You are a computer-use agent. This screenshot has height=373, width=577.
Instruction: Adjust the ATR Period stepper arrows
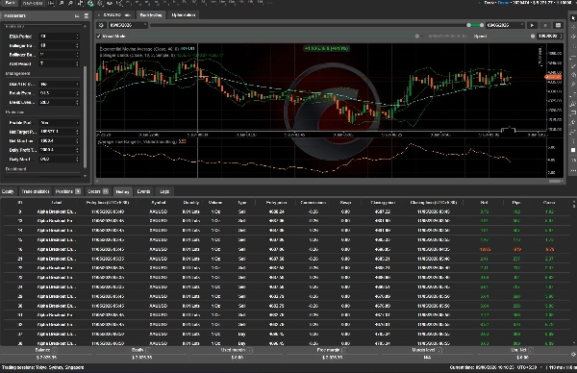point(77,63)
